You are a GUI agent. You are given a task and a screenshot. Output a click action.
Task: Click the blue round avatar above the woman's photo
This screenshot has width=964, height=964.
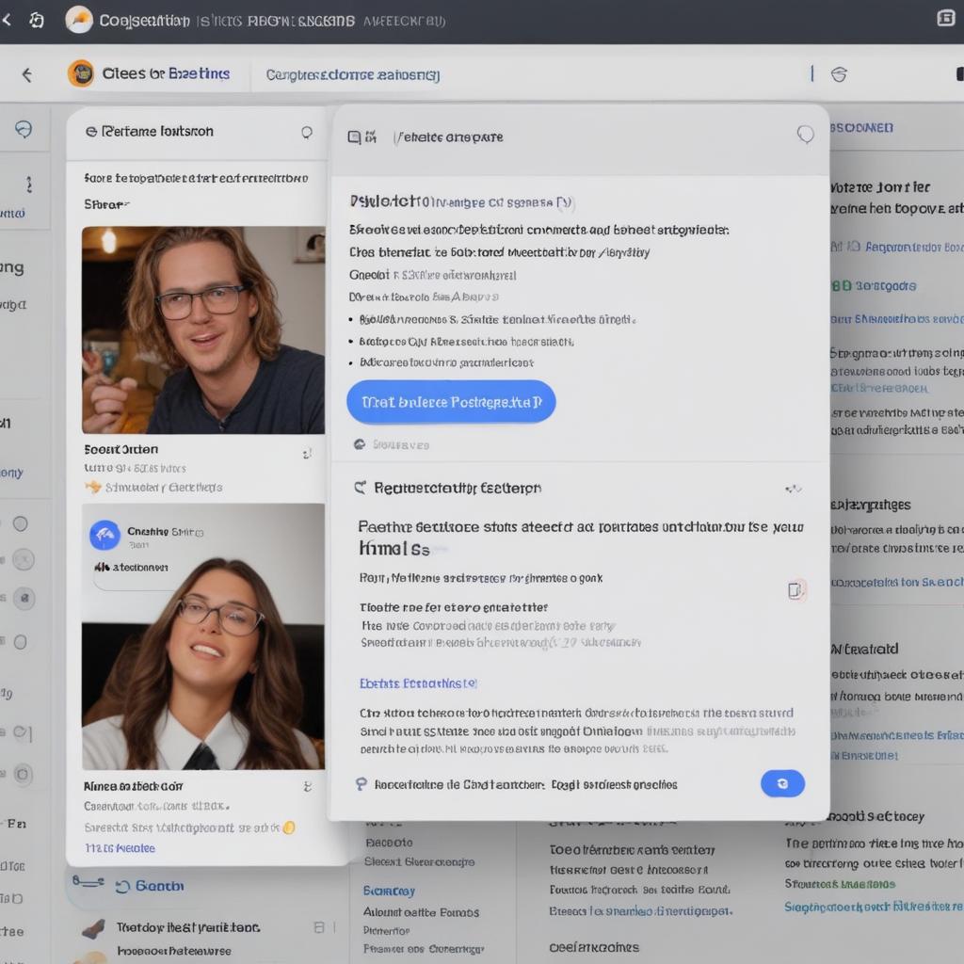[x=105, y=535]
